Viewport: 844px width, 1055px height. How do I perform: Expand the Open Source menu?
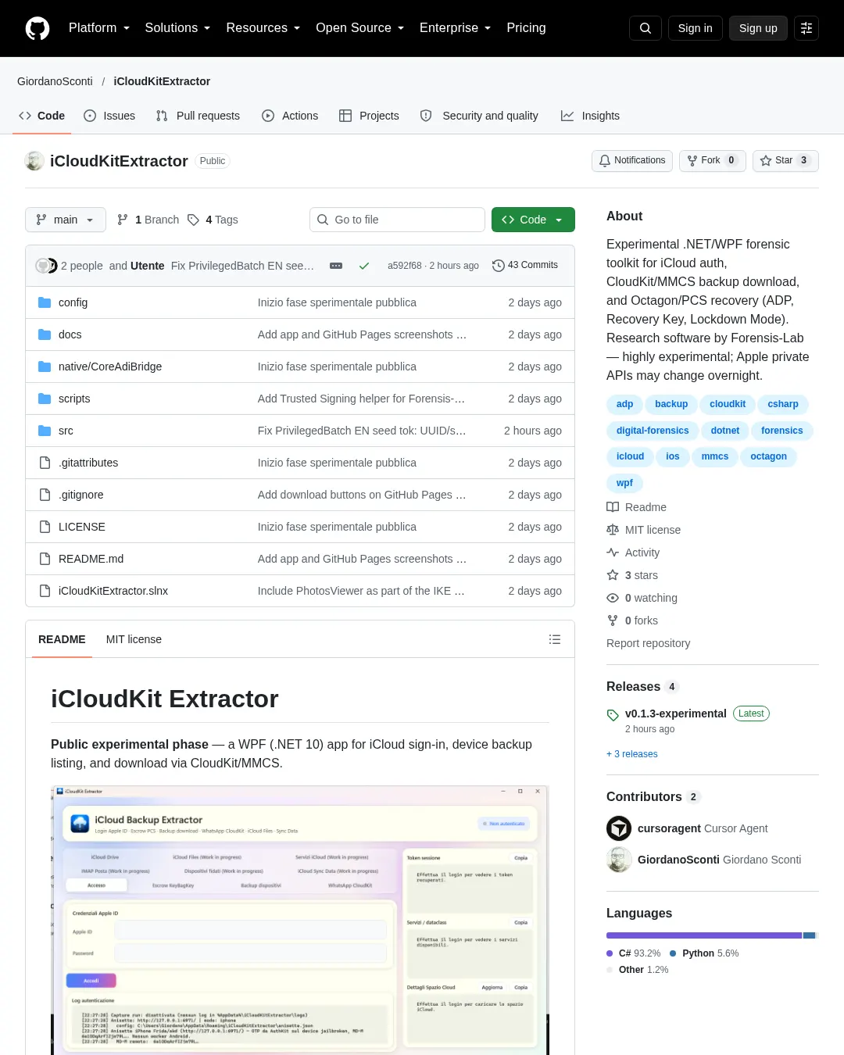point(359,28)
